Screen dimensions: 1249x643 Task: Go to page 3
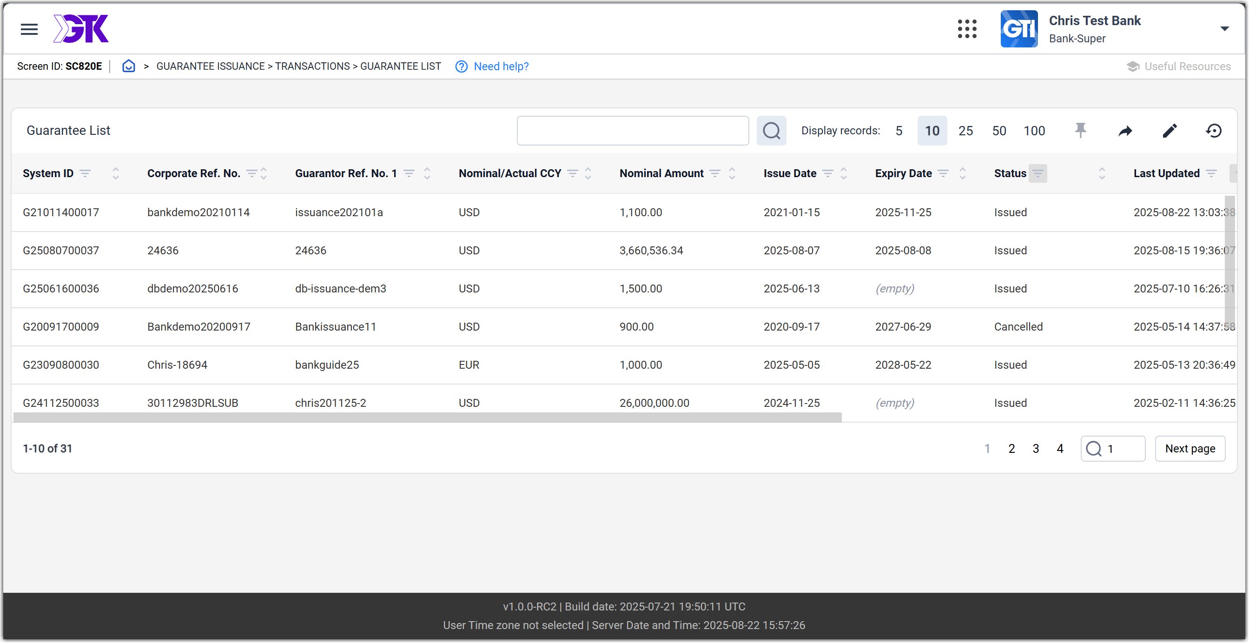(x=1036, y=449)
